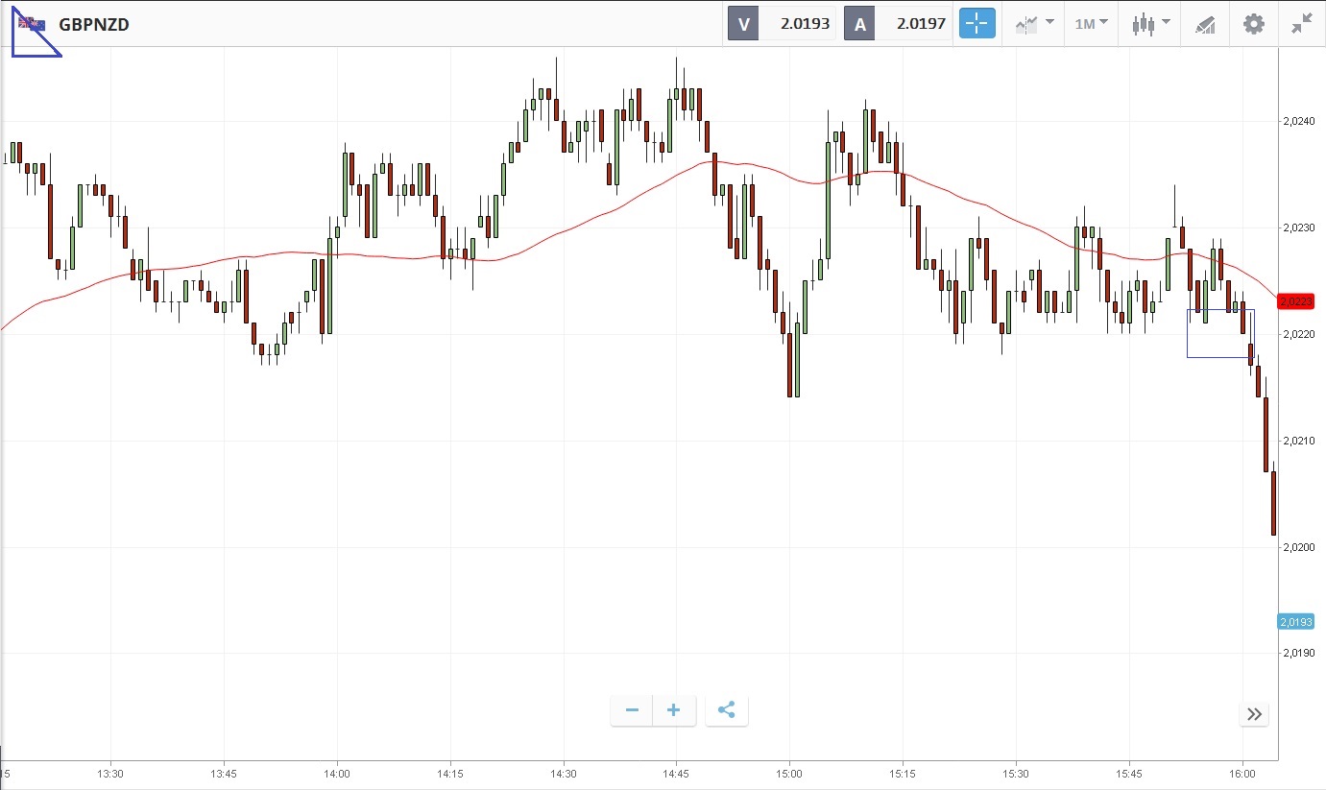Zoom in the chart with plus

click(x=674, y=710)
